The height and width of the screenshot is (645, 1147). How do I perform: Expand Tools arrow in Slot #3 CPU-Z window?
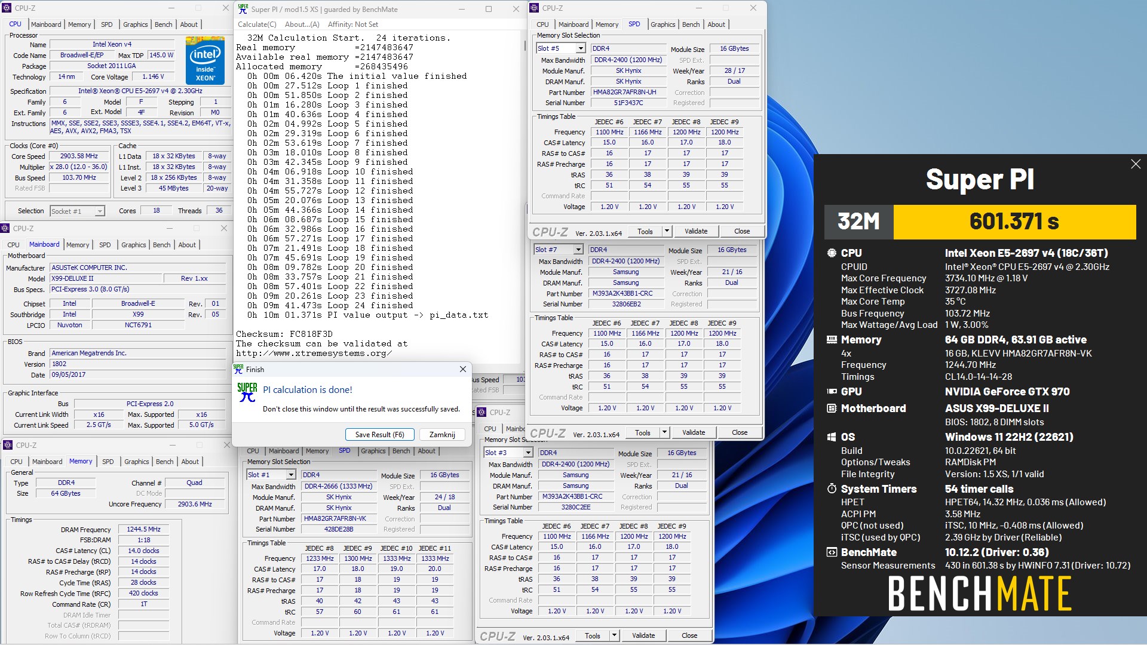coord(615,635)
